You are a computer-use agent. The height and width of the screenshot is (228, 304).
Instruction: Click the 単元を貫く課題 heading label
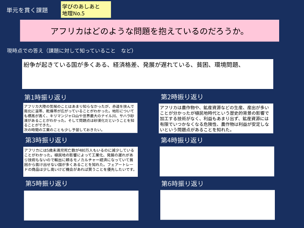(x=27, y=10)
